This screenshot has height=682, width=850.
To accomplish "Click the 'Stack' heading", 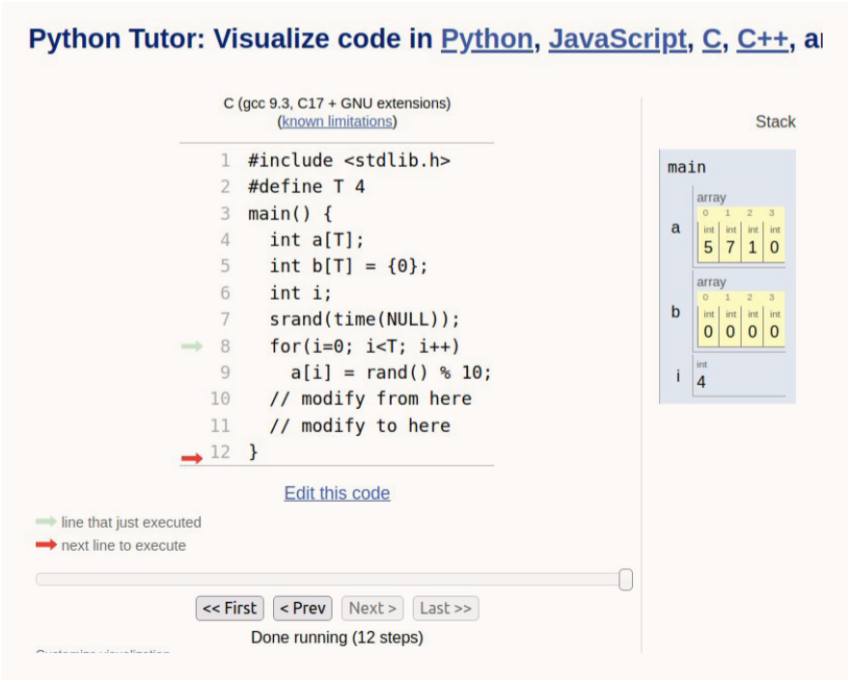I will point(776,122).
